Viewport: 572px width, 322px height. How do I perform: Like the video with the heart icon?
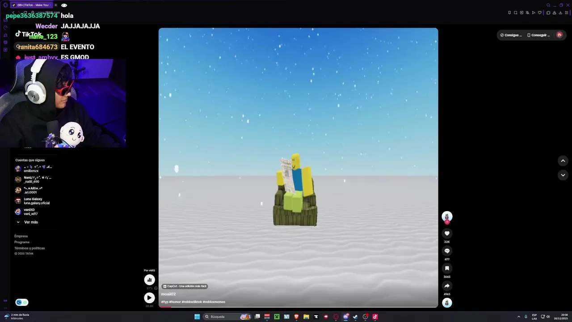coord(447,233)
